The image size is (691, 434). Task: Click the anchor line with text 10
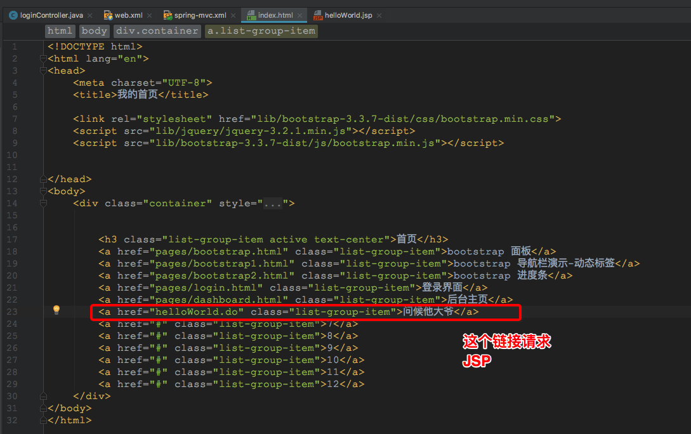click(x=232, y=360)
